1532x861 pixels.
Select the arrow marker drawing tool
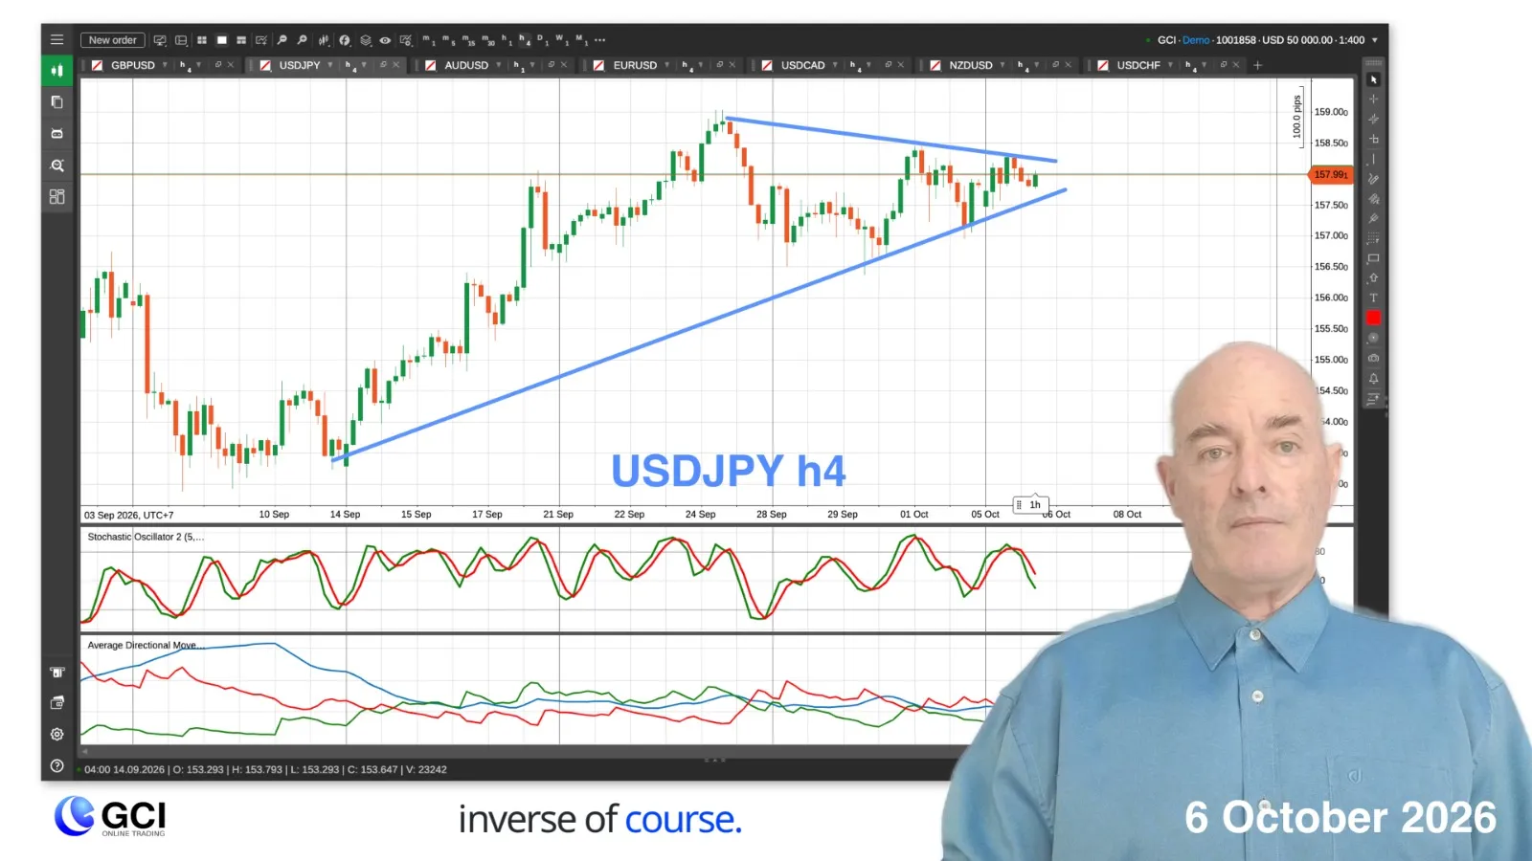pyautogui.click(x=1373, y=277)
